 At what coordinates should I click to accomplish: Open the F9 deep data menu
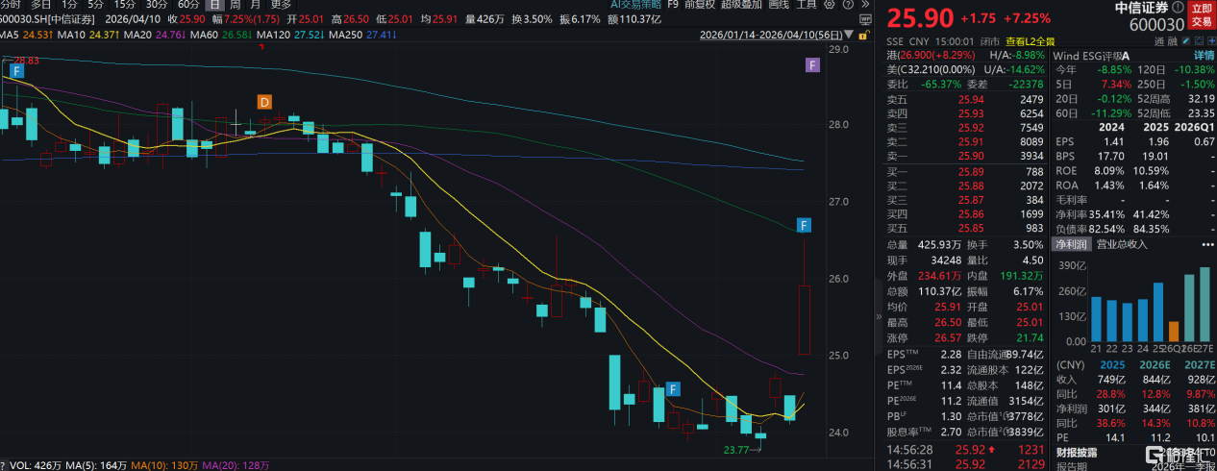pyautogui.click(x=673, y=5)
